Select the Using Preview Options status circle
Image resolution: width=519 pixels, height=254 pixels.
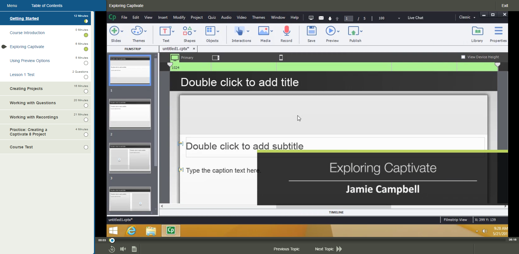86,63
